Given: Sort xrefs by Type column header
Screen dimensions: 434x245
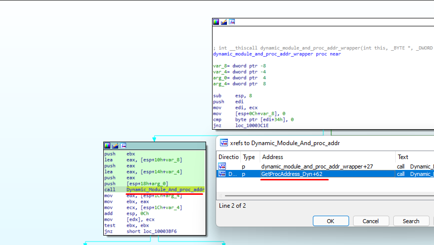Looking at the screenshot, I should coord(250,157).
